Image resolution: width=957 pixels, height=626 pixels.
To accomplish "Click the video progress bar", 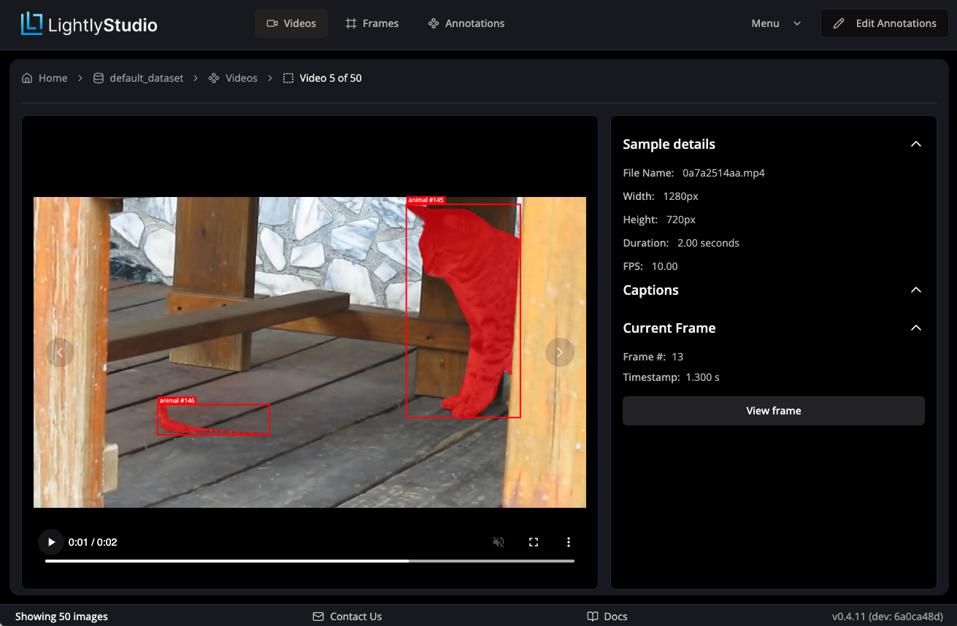I will (309, 560).
